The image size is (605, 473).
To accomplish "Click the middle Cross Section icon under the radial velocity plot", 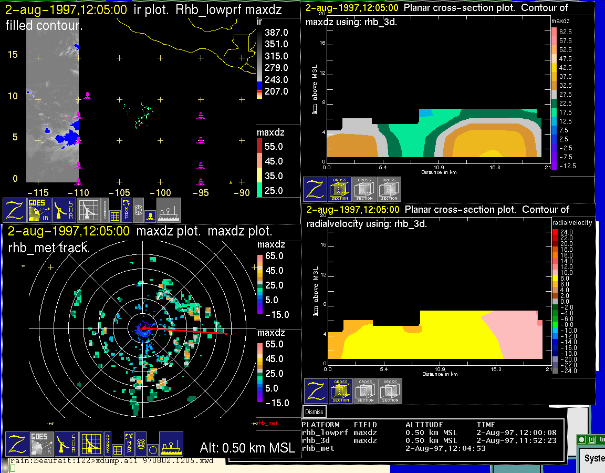I will pyautogui.click(x=366, y=391).
